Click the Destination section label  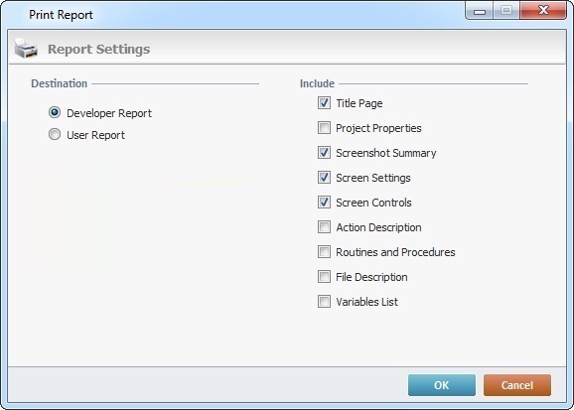tap(59, 83)
